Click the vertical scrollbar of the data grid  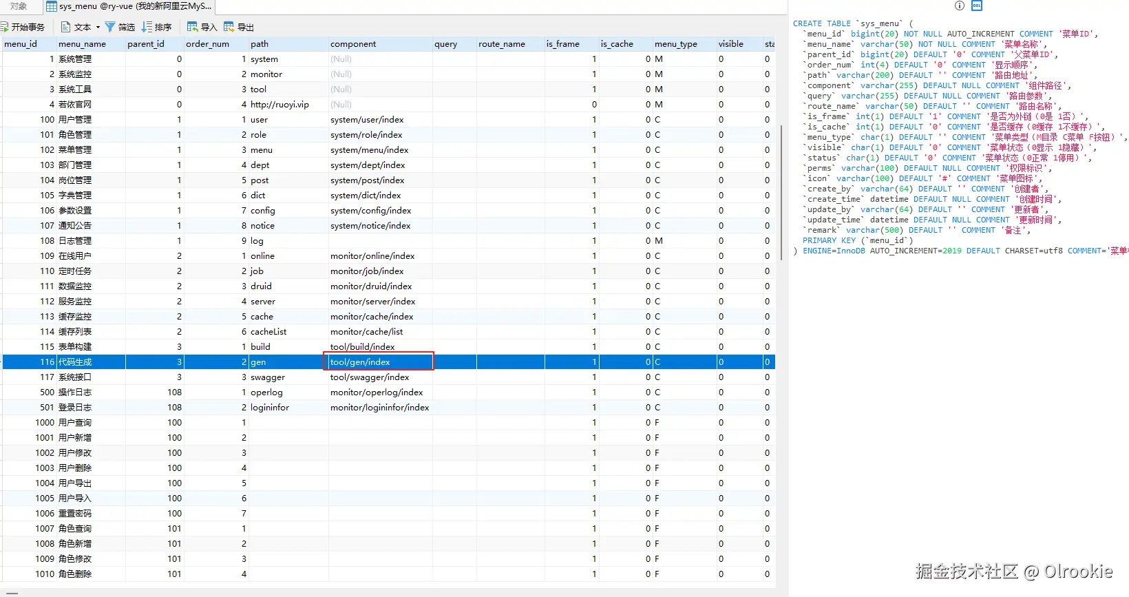point(781,193)
